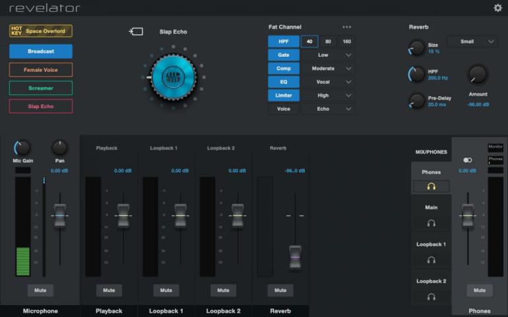
Task: Click the Loopback 2 mix headphone icon
Action: point(431,297)
